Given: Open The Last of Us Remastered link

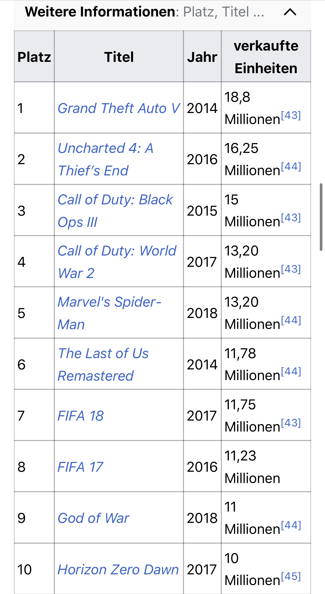Looking at the screenshot, I should coord(103,364).
